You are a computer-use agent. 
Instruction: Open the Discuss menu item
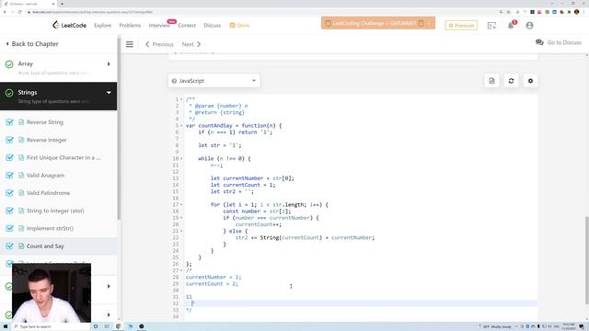[213, 25]
